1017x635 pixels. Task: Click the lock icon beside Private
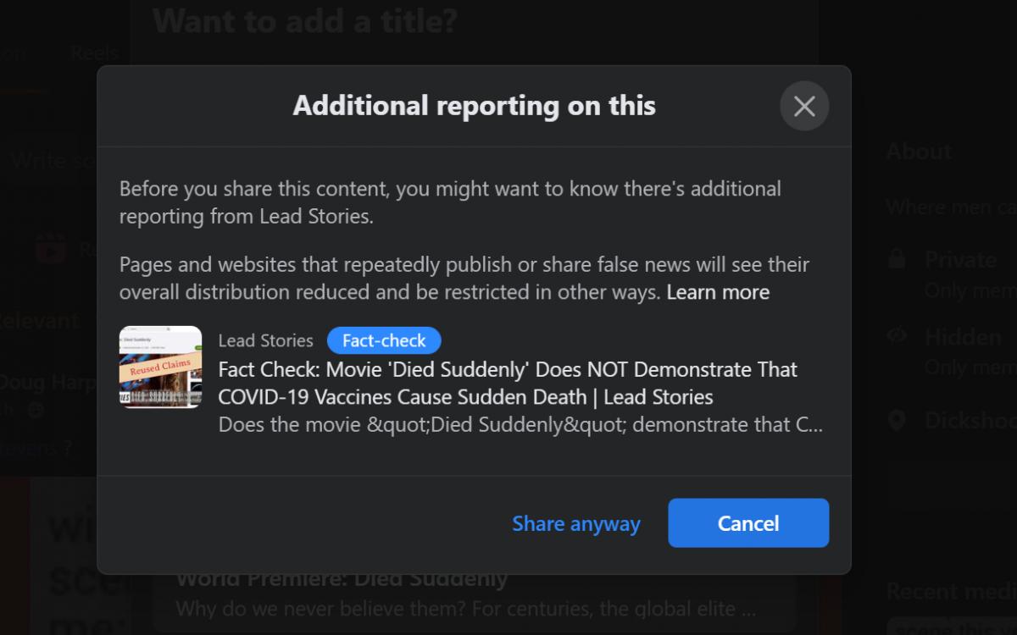tap(897, 258)
